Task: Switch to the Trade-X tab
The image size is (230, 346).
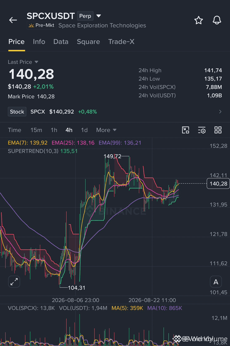Action: point(121,42)
